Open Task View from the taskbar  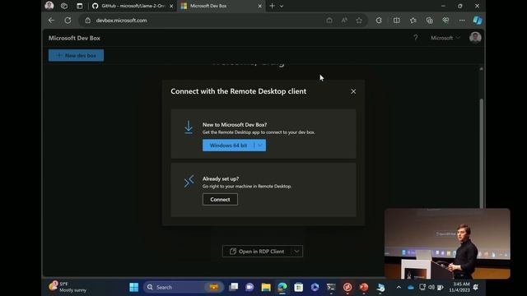(233, 287)
